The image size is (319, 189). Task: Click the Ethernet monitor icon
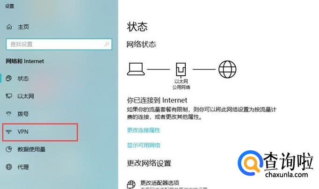pyautogui.click(x=9, y=96)
